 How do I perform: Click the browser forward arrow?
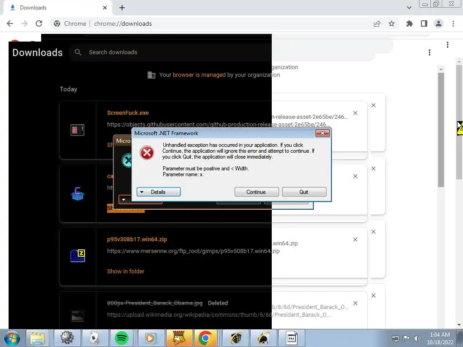pos(24,23)
